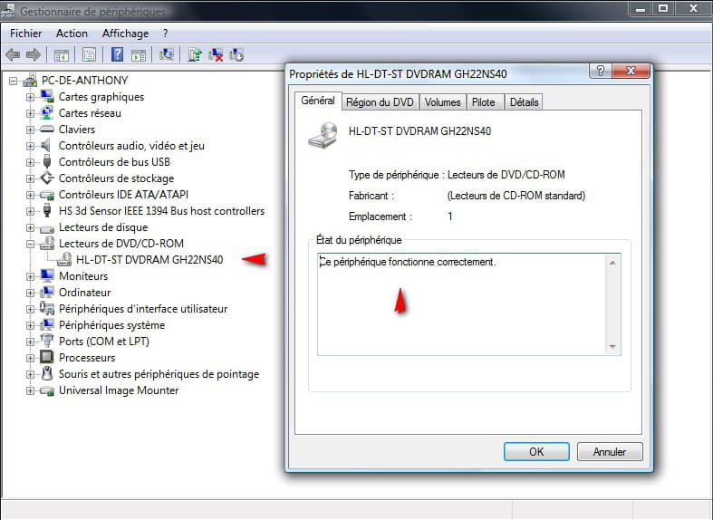Expand the Cartes graphiques node
The height and width of the screenshot is (520, 713).
click(x=30, y=97)
